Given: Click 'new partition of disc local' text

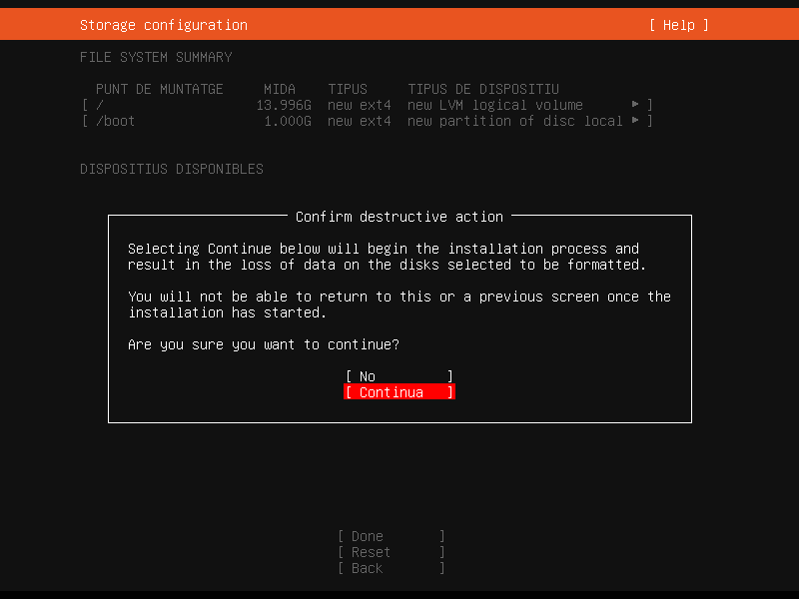Looking at the screenshot, I should [x=514, y=121].
